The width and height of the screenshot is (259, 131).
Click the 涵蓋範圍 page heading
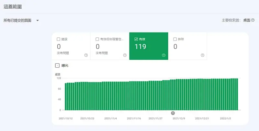point(13,6)
